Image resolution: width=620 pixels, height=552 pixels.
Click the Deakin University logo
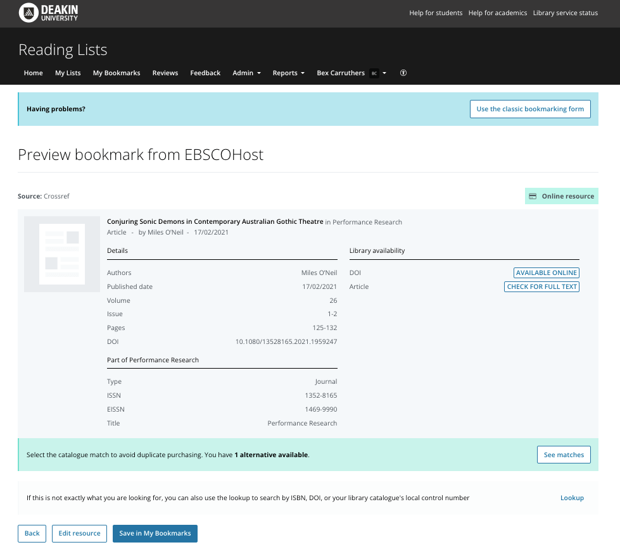click(49, 13)
